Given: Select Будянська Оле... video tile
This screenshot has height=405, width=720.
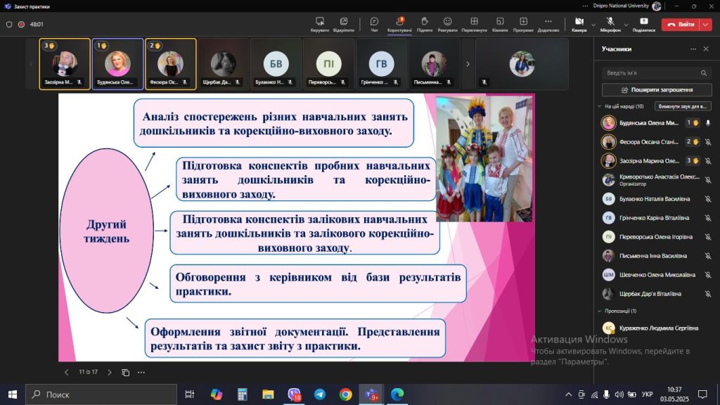Looking at the screenshot, I should [117, 64].
